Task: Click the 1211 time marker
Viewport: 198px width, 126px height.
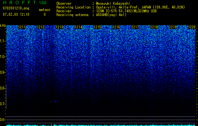Action: point(22,27)
